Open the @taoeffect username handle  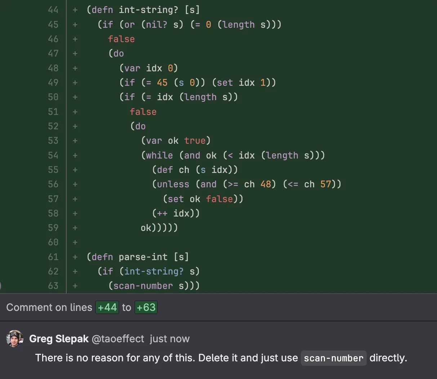118,339
